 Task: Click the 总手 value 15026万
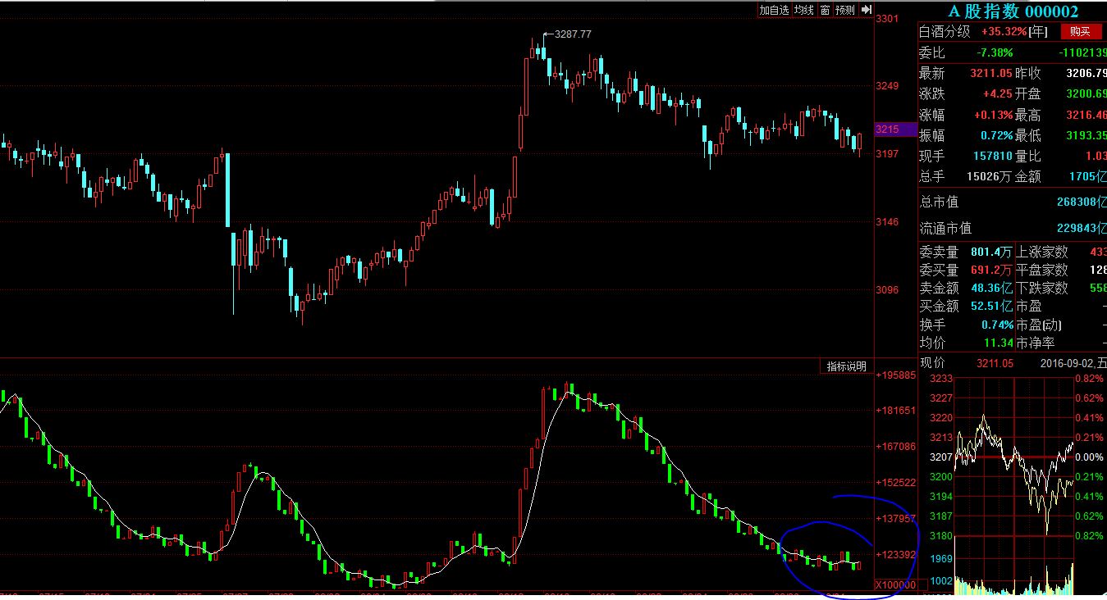[x=990, y=176]
